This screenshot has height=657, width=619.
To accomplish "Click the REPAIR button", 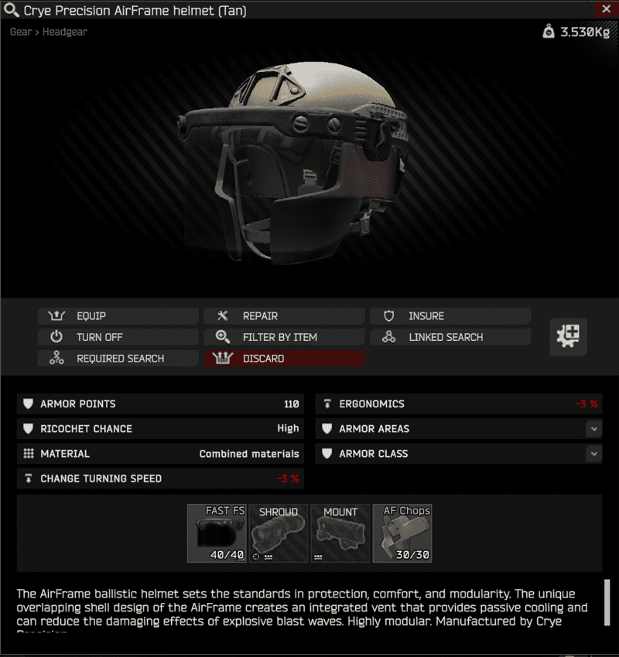I will tap(284, 316).
